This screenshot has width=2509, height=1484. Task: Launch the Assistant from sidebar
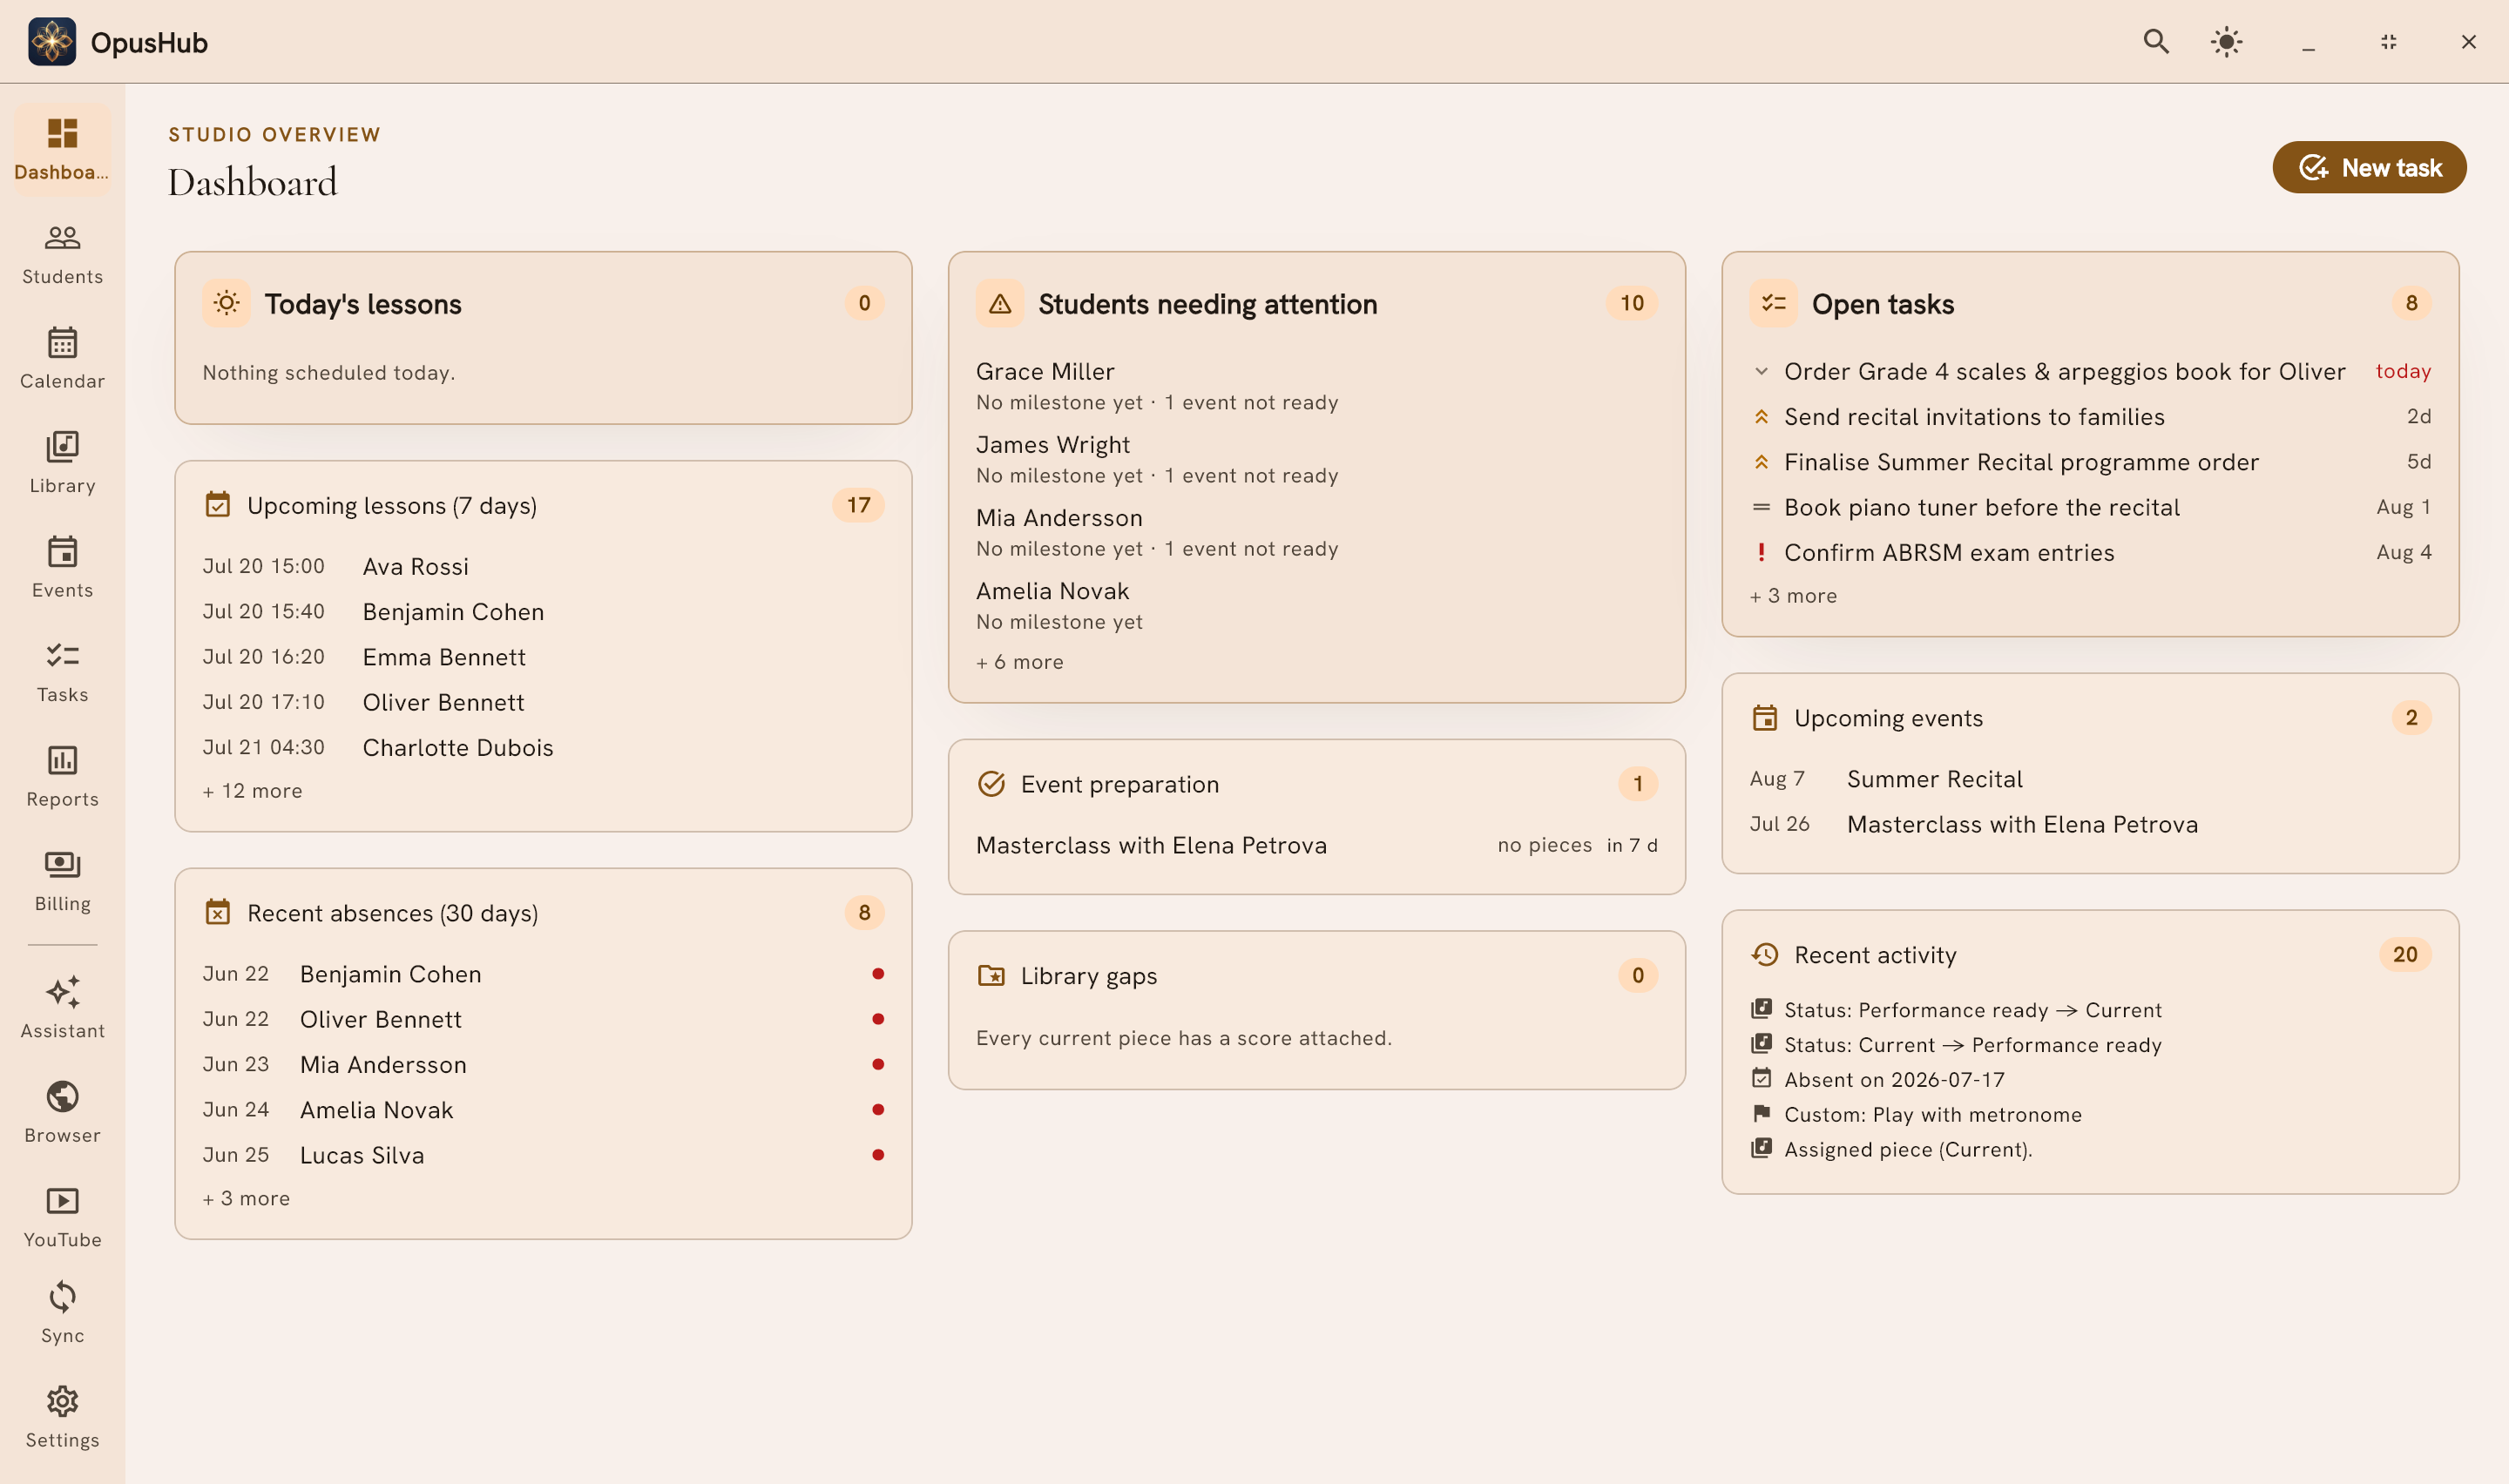point(62,1009)
